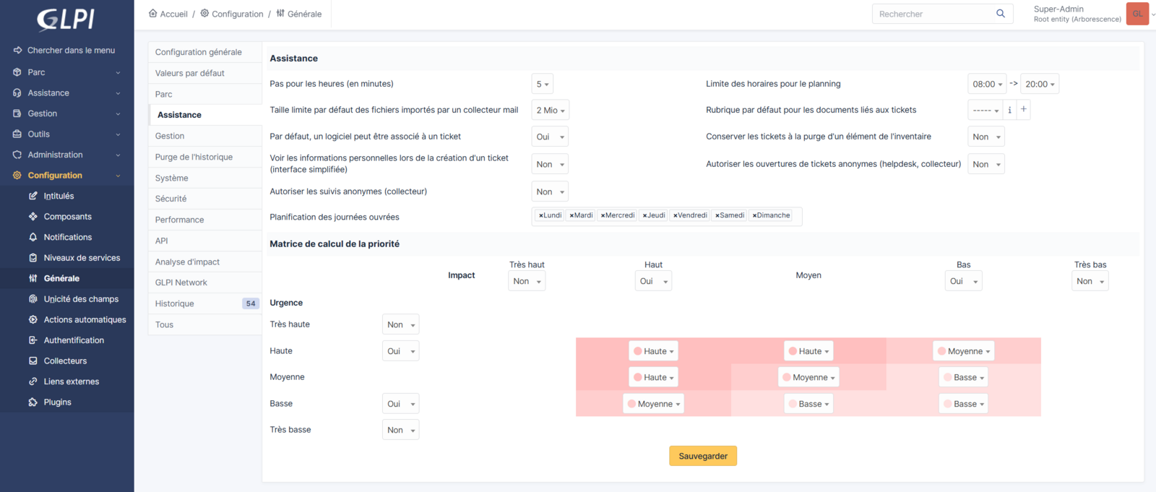Click the Plugins puzzle icon in sidebar
This screenshot has height=492, width=1156.
(33, 402)
